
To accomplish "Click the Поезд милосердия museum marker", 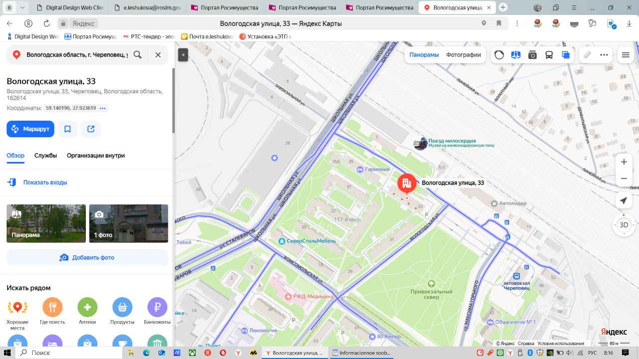I will [421, 143].
